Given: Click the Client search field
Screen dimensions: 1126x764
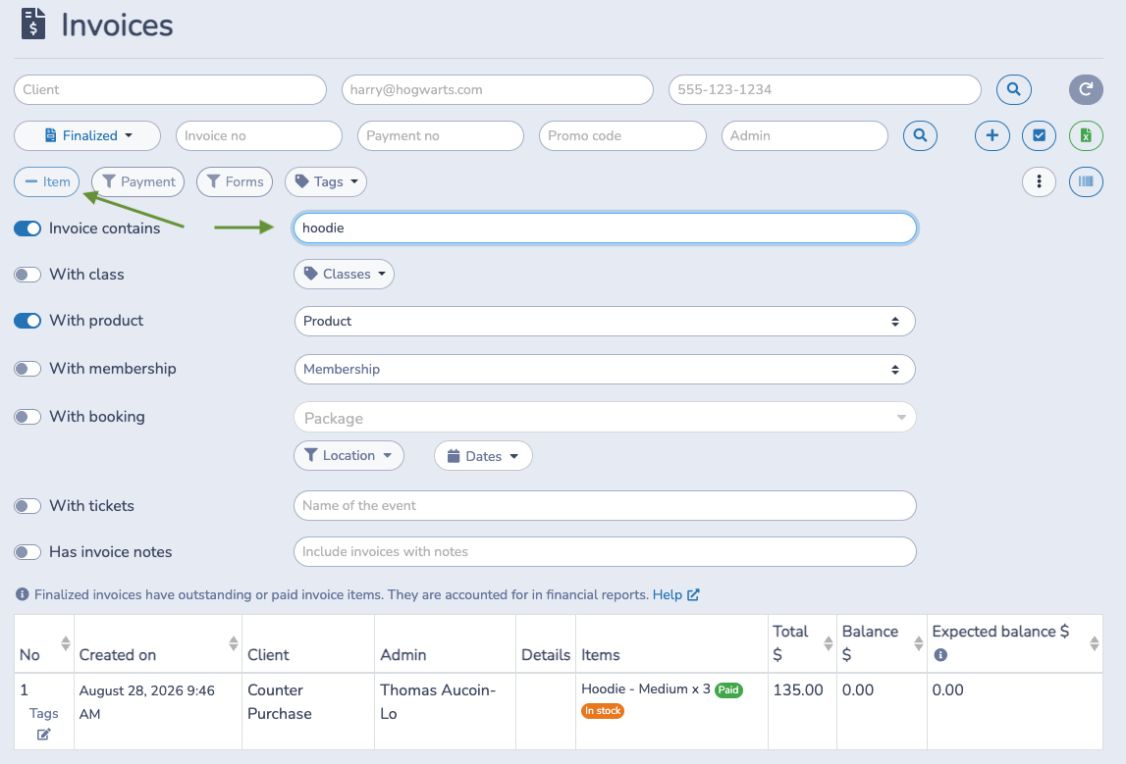Looking at the screenshot, I should (x=170, y=89).
